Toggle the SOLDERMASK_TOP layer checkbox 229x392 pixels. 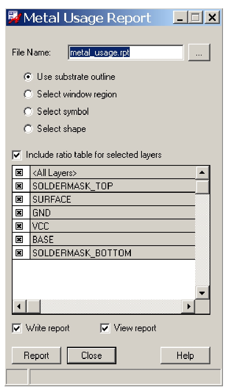pos(19,186)
